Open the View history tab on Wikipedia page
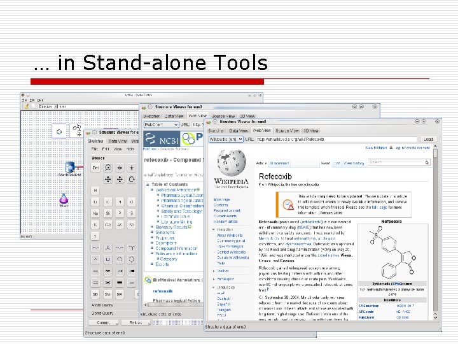Screen dimensions: 458x344 [354, 163]
